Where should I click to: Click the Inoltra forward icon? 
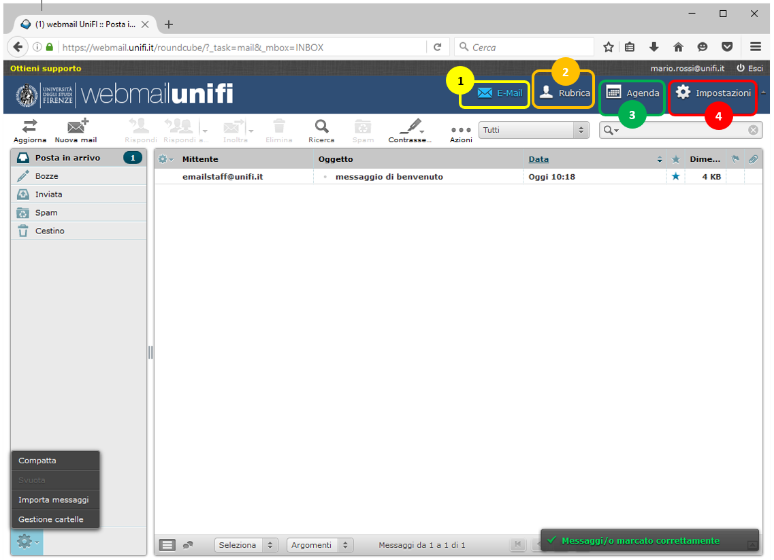tap(234, 127)
